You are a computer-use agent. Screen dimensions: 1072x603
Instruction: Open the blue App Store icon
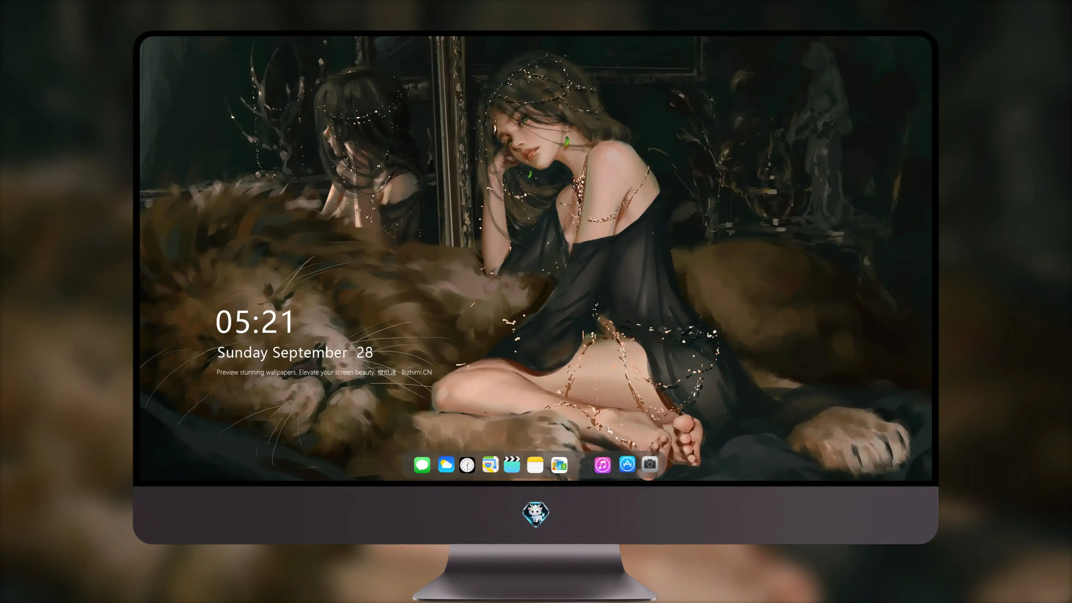coord(627,464)
